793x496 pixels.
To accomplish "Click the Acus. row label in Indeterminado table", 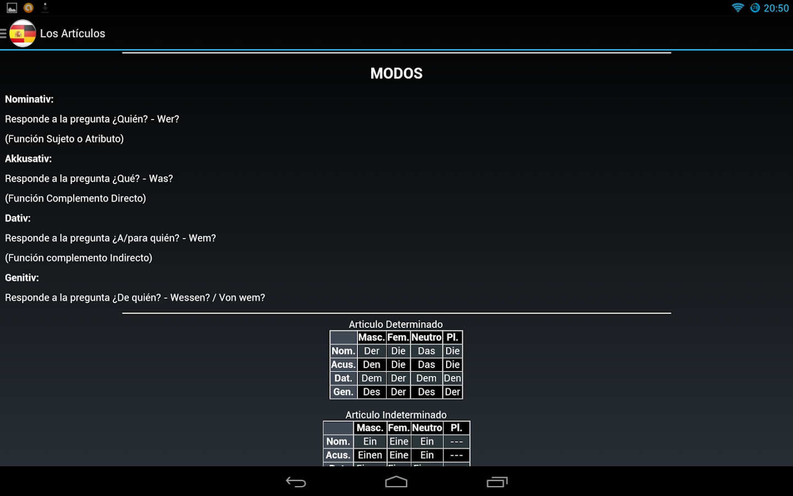I will coord(338,455).
